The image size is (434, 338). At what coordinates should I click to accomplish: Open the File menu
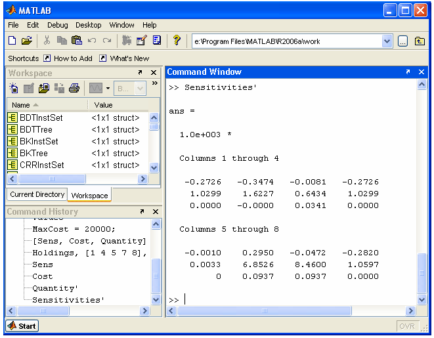point(13,25)
